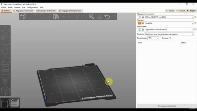The image size is (197, 111).
Task: Open the Supports dropdown
Action: click(169, 34)
